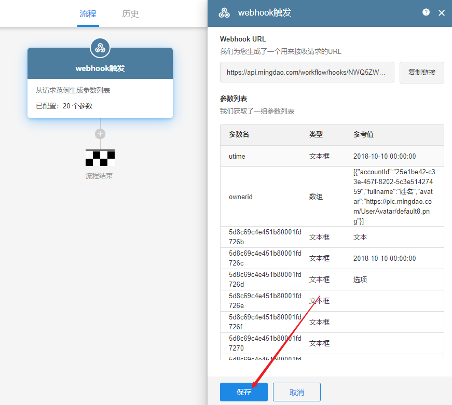Screen dimensions: 452x405
Task: Click the 取消 button
Action: 296,392
